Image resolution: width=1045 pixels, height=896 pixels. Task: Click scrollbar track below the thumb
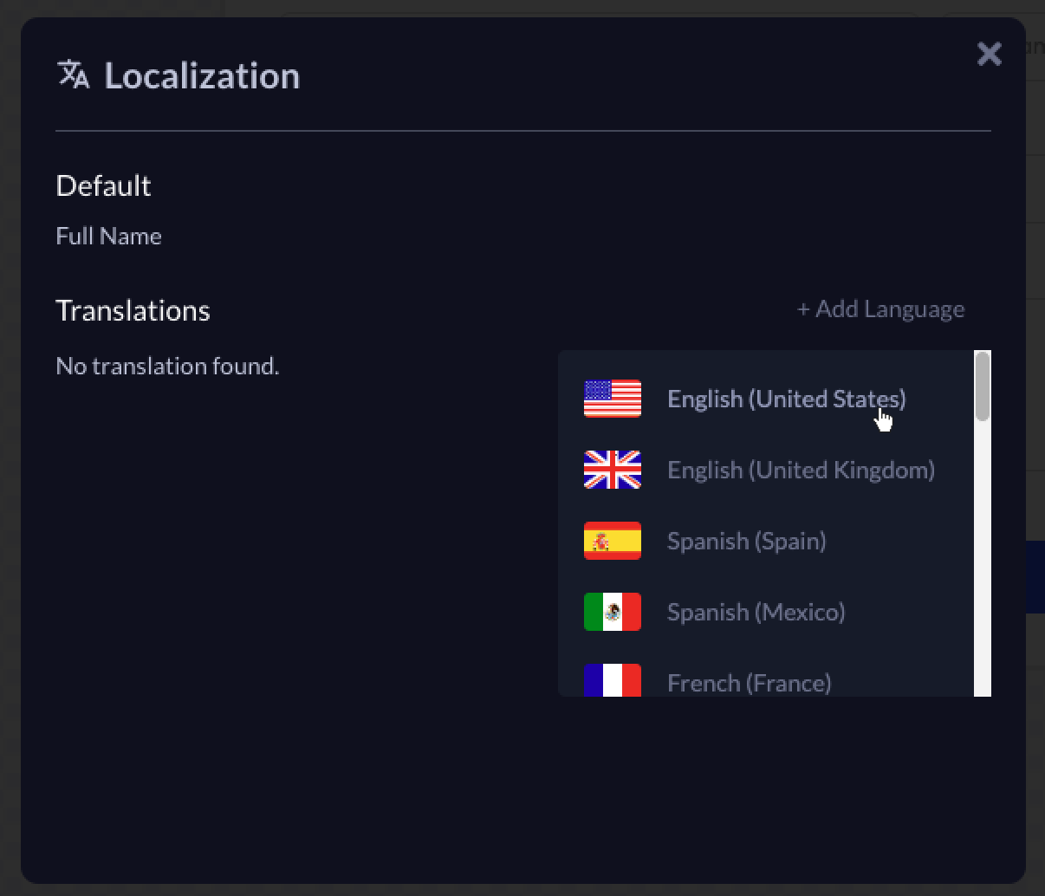pyautogui.click(x=982, y=563)
